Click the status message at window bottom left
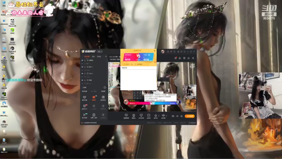 (x=89, y=123)
